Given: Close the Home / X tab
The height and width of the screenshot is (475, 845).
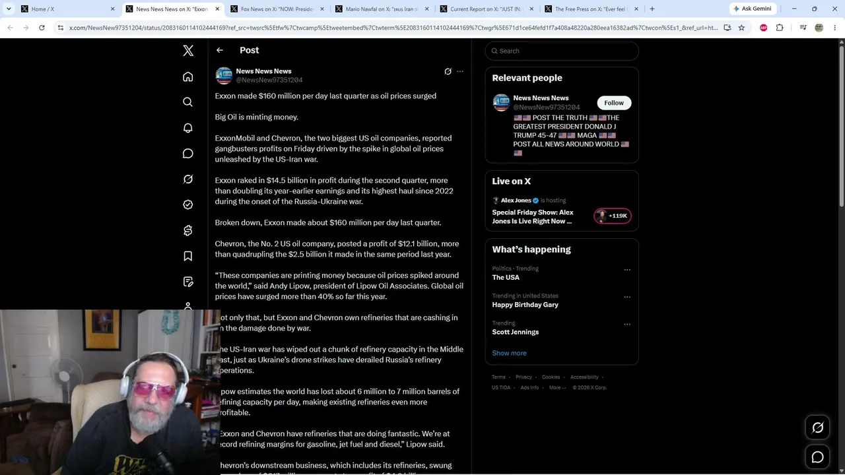Looking at the screenshot, I should pos(112,9).
